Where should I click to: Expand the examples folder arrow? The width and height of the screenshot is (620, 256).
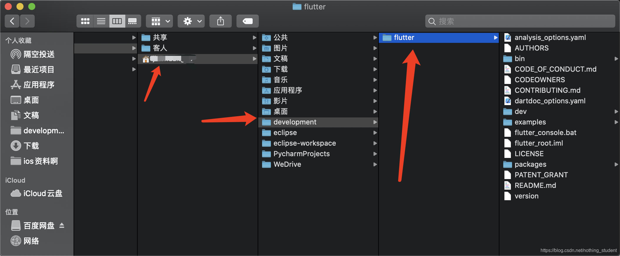point(616,122)
